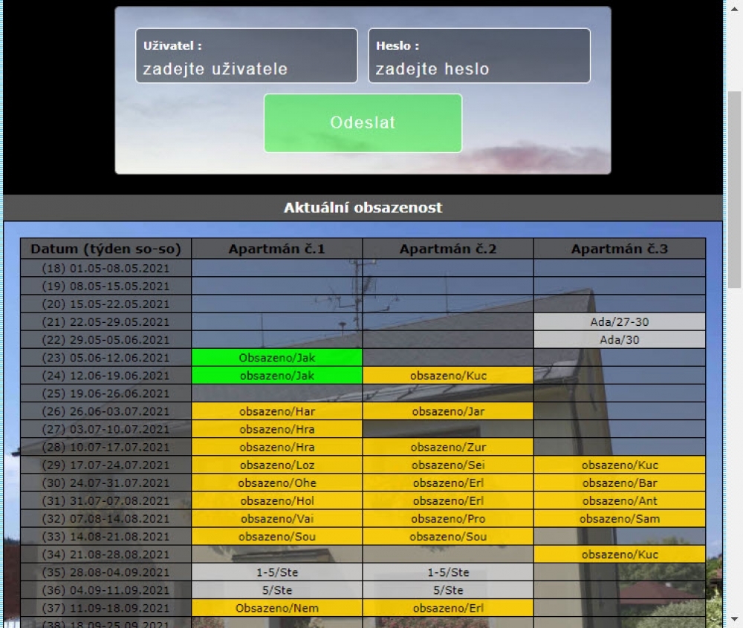Select date row (29) 17.07-24.07.2021
The width and height of the screenshot is (743, 628).
tap(106, 465)
